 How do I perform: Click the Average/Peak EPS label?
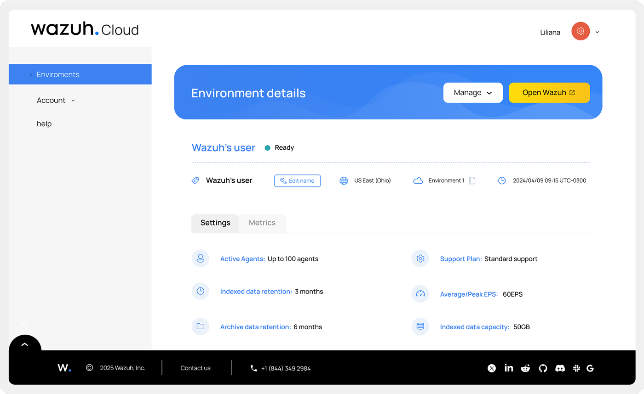pos(469,294)
